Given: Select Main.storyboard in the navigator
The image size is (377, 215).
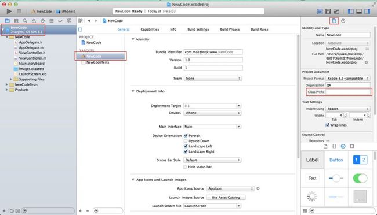Looking at the screenshot, I should 32,64.
